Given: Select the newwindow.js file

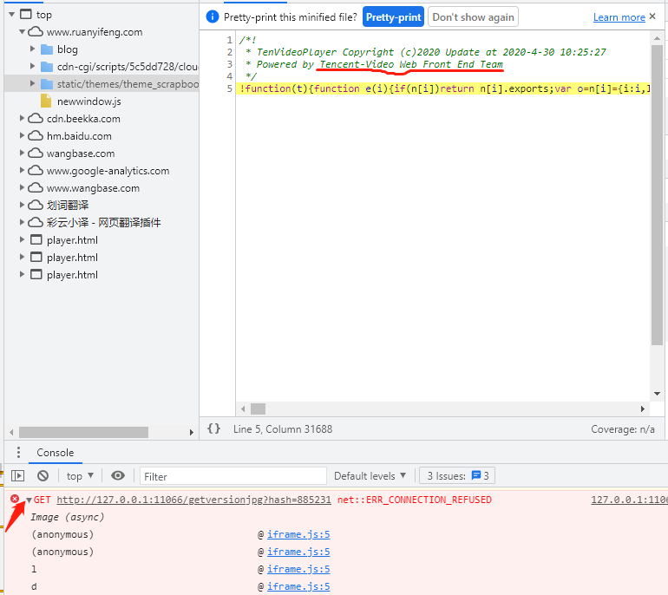Looking at the screenshot, I should (88, 101).
